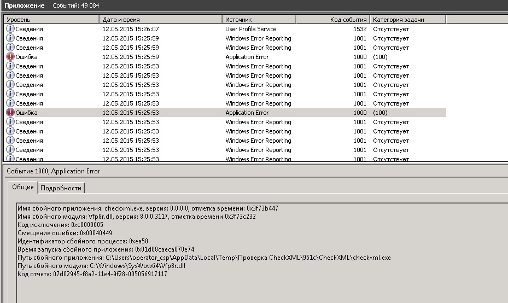Select the User Profile Service source cell

click(250, 29)
